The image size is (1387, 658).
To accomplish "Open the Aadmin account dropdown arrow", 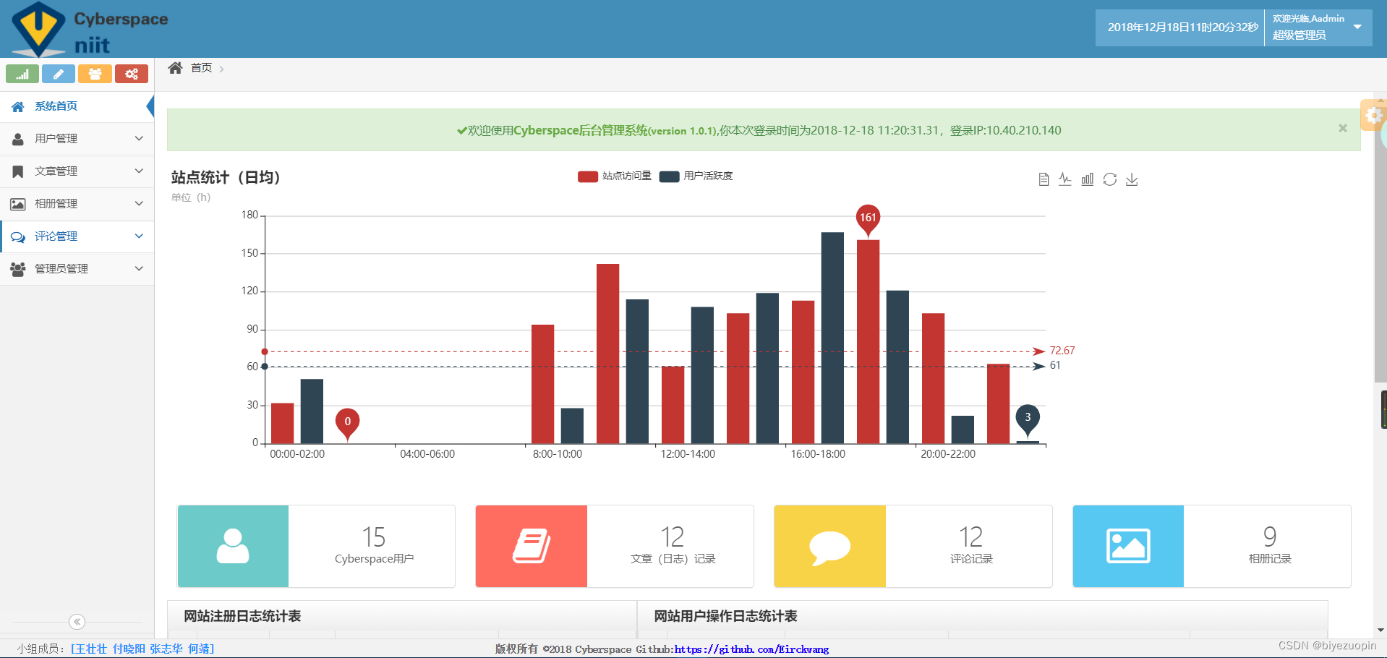I will 1357,27.
